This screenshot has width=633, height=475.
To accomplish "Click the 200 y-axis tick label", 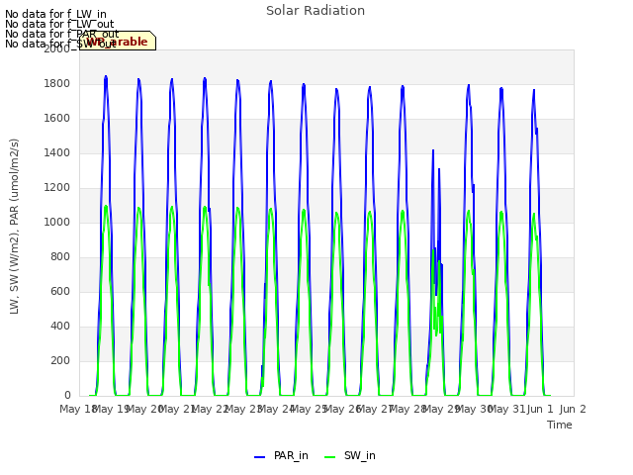I will [60, 360].
